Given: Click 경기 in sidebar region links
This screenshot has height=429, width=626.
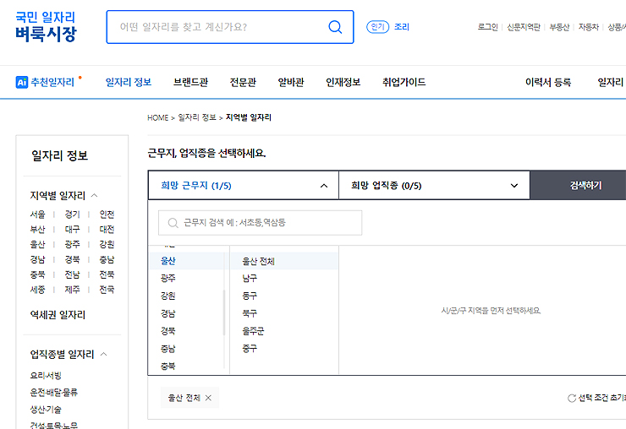Looking at the screenshot, I should (x=72, y=214).
